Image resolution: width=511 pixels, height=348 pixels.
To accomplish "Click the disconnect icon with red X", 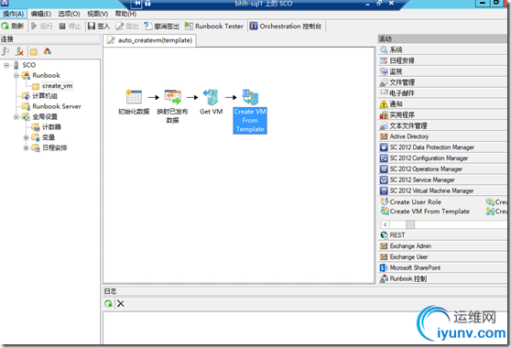I will tap(19, 51).
